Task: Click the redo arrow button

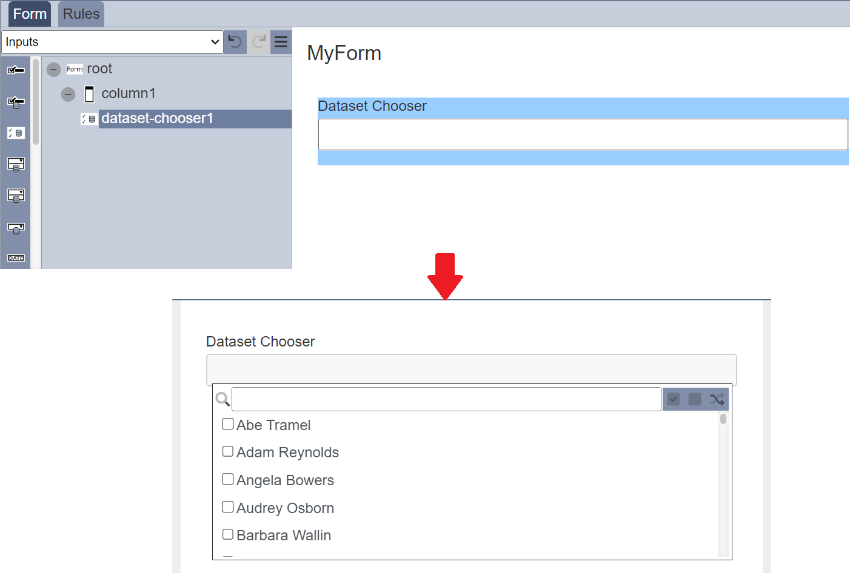Action: 259,42
